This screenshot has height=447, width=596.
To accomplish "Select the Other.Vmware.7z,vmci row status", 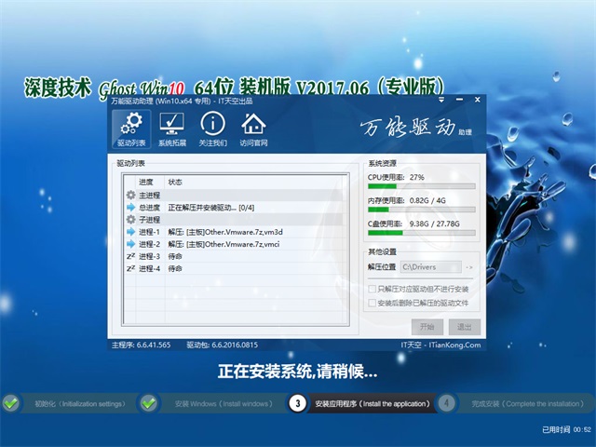I will 223,244.
